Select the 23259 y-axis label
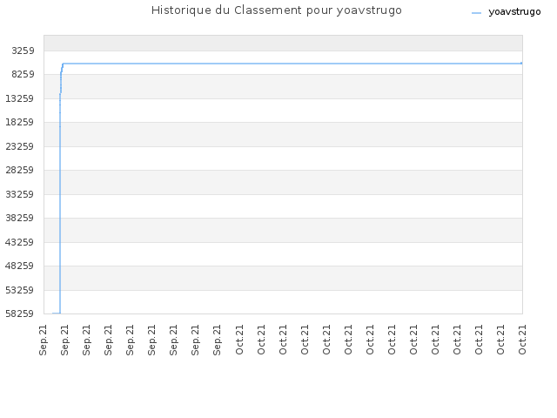557x418 pixels. [20, 146]
